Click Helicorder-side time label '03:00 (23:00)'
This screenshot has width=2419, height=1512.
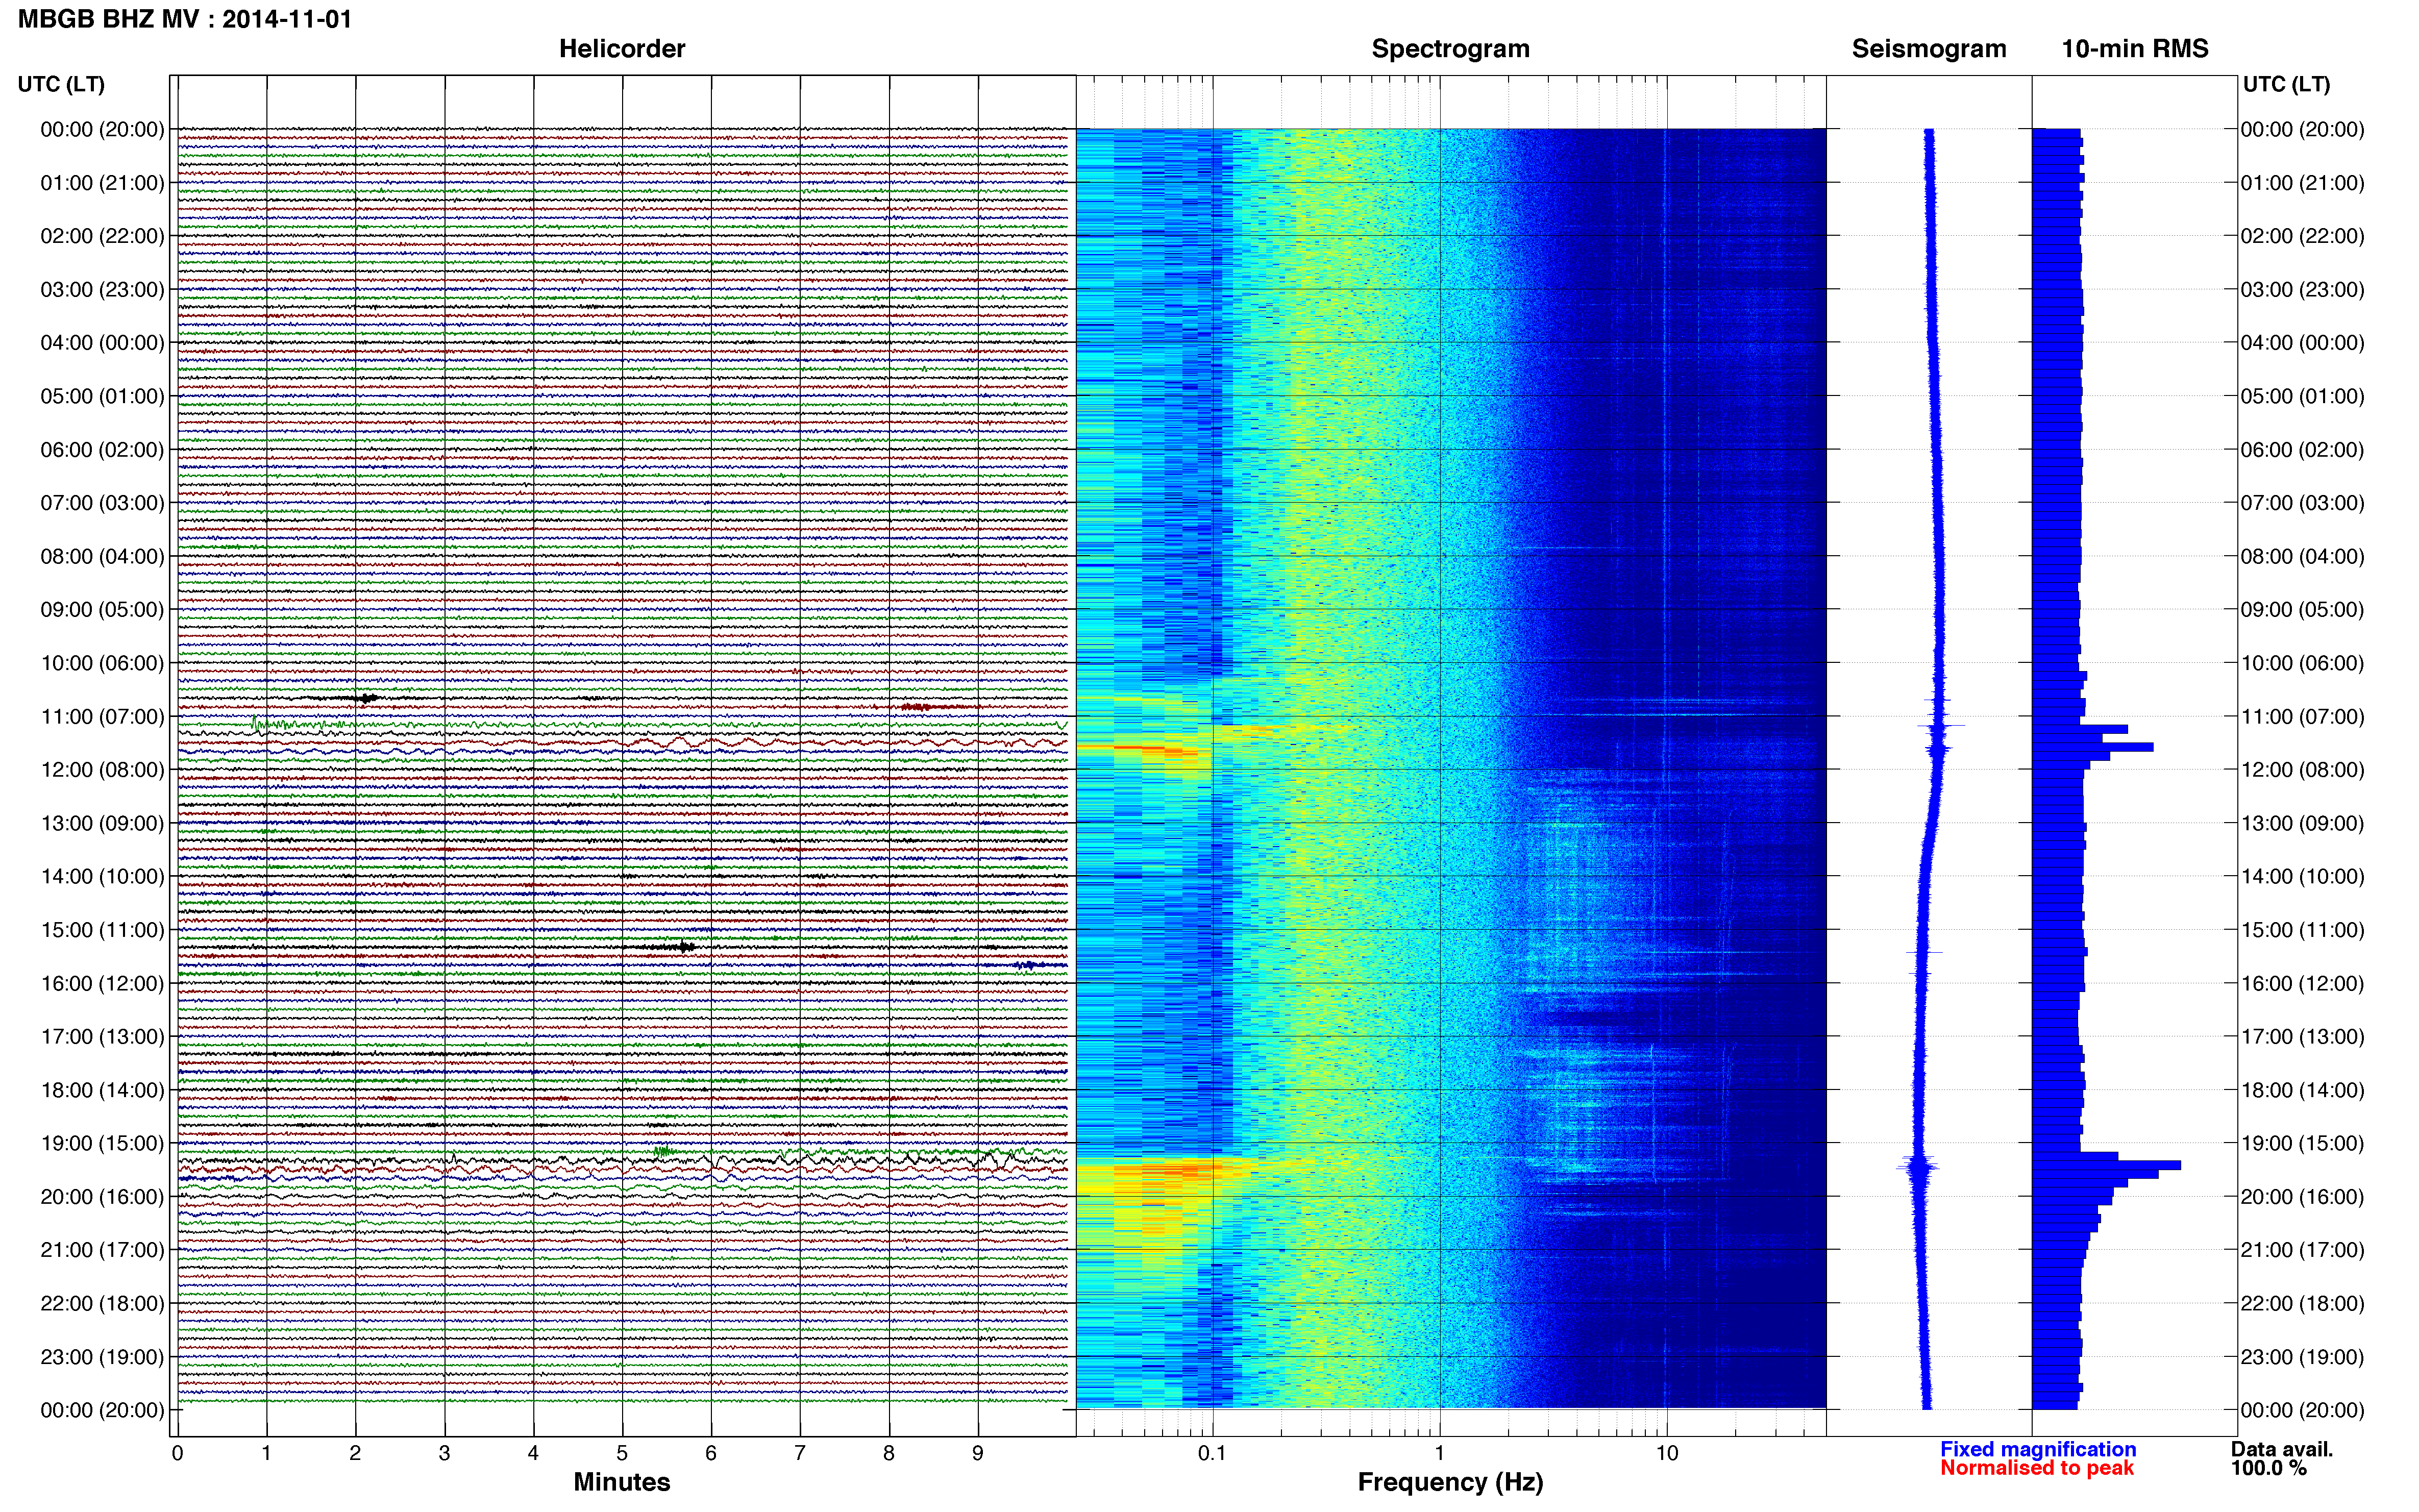click(x=102, y=290)
